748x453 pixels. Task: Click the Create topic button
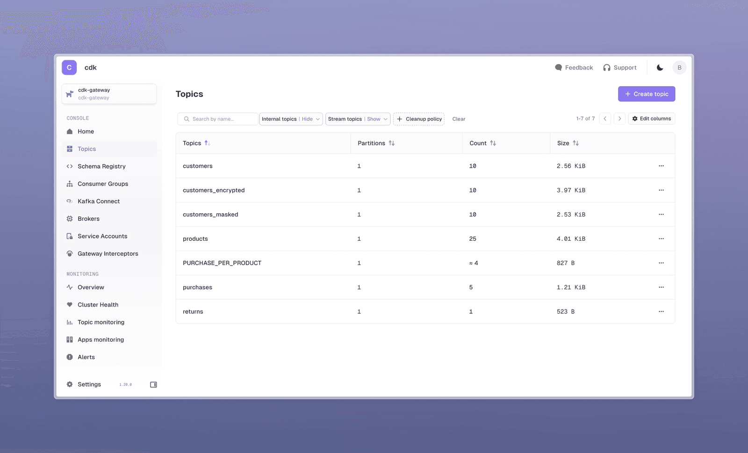pyautogui.click(x=646, y=94)
